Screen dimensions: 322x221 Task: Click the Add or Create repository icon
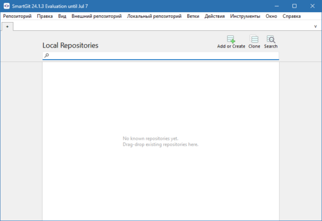pyautogui.click(x=231, y=42)
